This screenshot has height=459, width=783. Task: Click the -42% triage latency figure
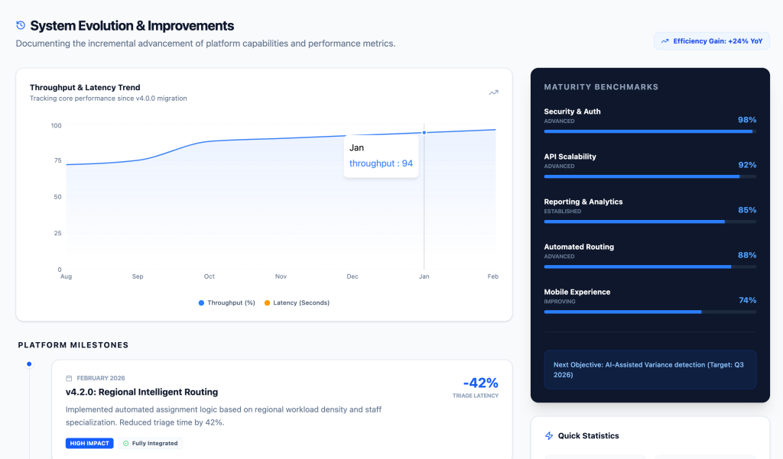(x=480, y=383)
